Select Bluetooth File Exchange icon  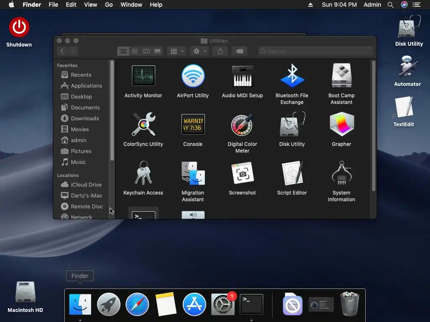(x=292, y=76)
